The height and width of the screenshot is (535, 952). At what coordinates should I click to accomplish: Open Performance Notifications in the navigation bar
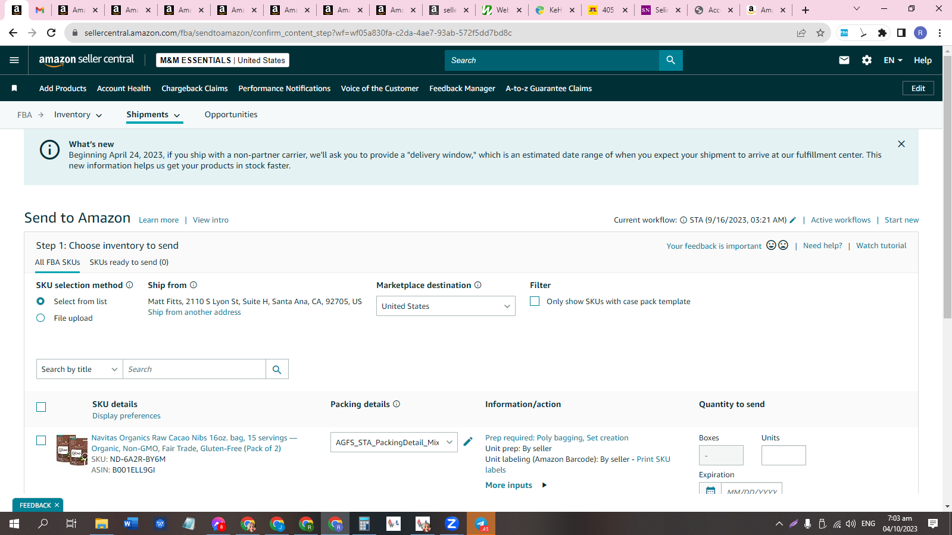click(x=285, y=88)
